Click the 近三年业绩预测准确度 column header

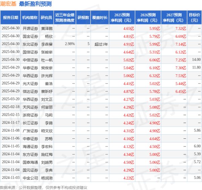pos(65,17)
